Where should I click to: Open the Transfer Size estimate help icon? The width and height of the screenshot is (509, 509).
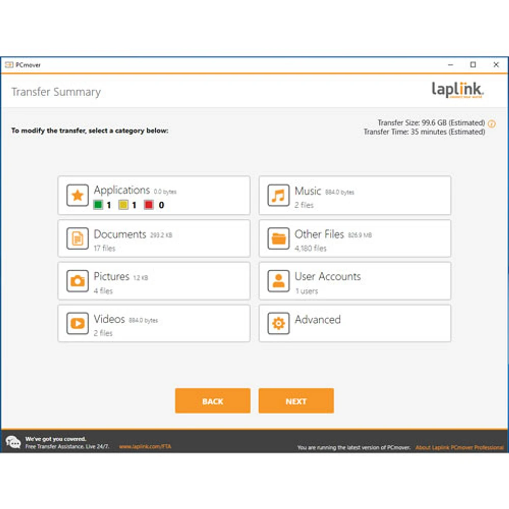[492, 123]
